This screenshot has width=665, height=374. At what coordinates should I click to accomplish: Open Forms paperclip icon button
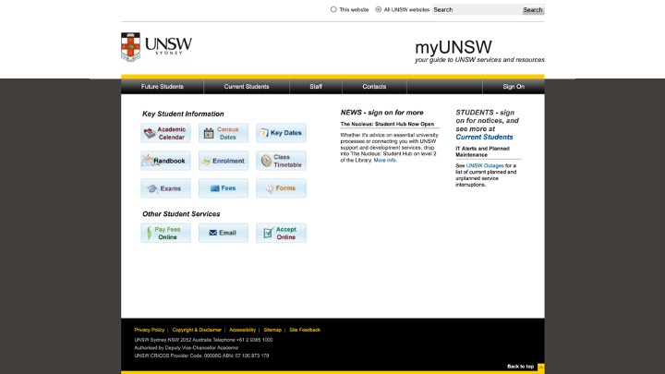pos(281,188)
